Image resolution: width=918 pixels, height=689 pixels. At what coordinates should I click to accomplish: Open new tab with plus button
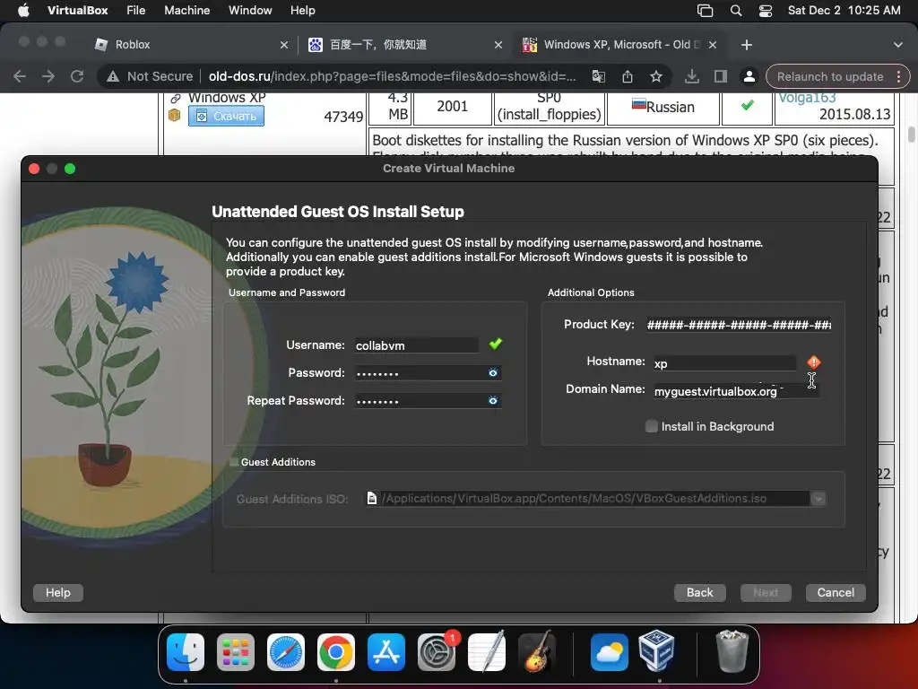click(x=747, y=45)
